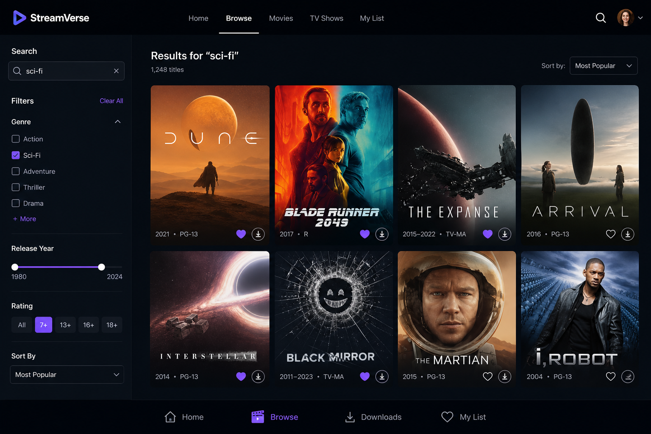The image size is (651, 434).
Task: Download The Martian via download icon
Action: point(504,376)
